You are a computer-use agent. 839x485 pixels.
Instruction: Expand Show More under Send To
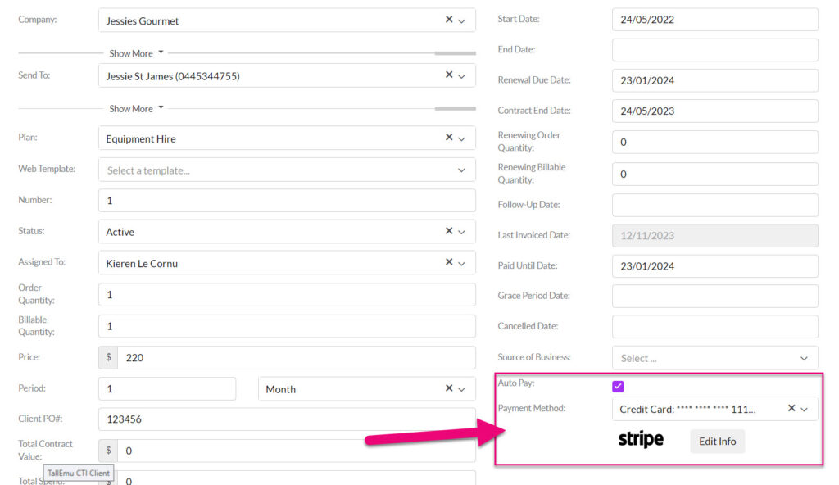[x=136, y=109]
